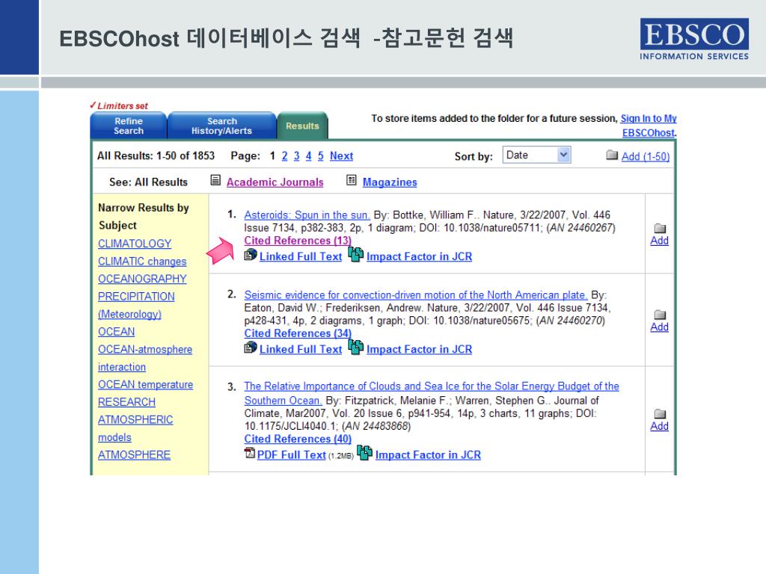Narrow results by OCEAN-atmosphere interaction
The image size is (766, 574).
[x=145, y=358]
